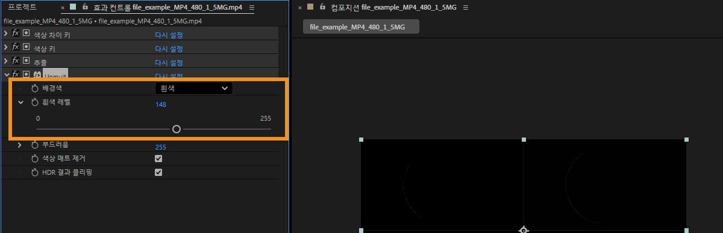Click the Unmult plugin cube icon
Image resolution: width=723 pixels, height=233 pixels.
37,75
